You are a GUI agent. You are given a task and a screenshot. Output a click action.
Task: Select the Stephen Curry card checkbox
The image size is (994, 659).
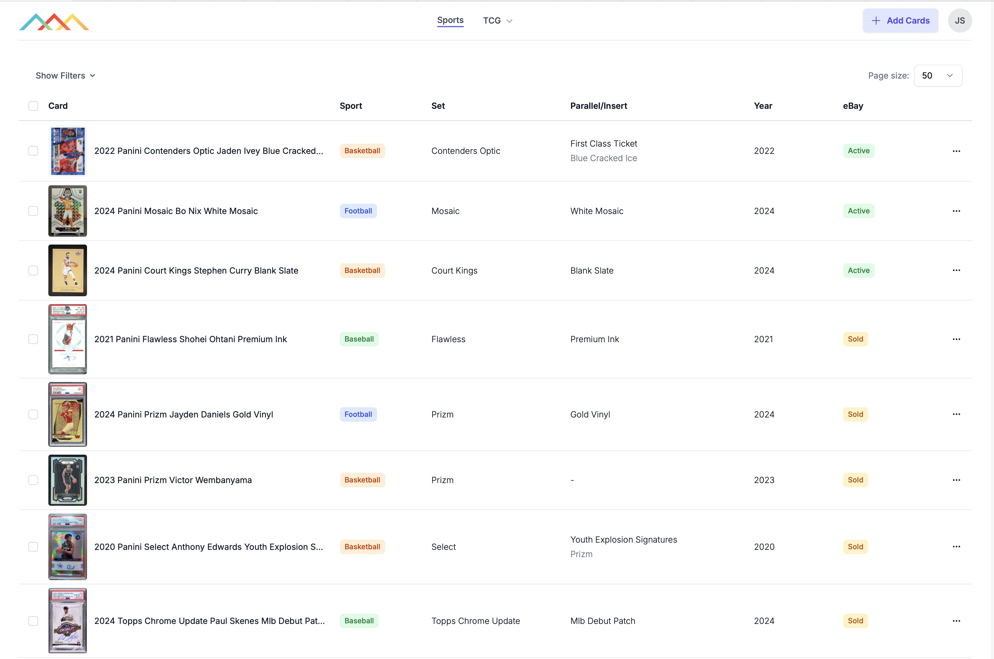click(33, 271)
